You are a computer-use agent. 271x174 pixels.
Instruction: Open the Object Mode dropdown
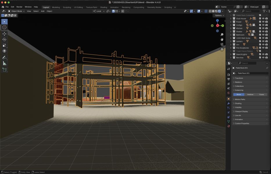(x=16, y=11)
